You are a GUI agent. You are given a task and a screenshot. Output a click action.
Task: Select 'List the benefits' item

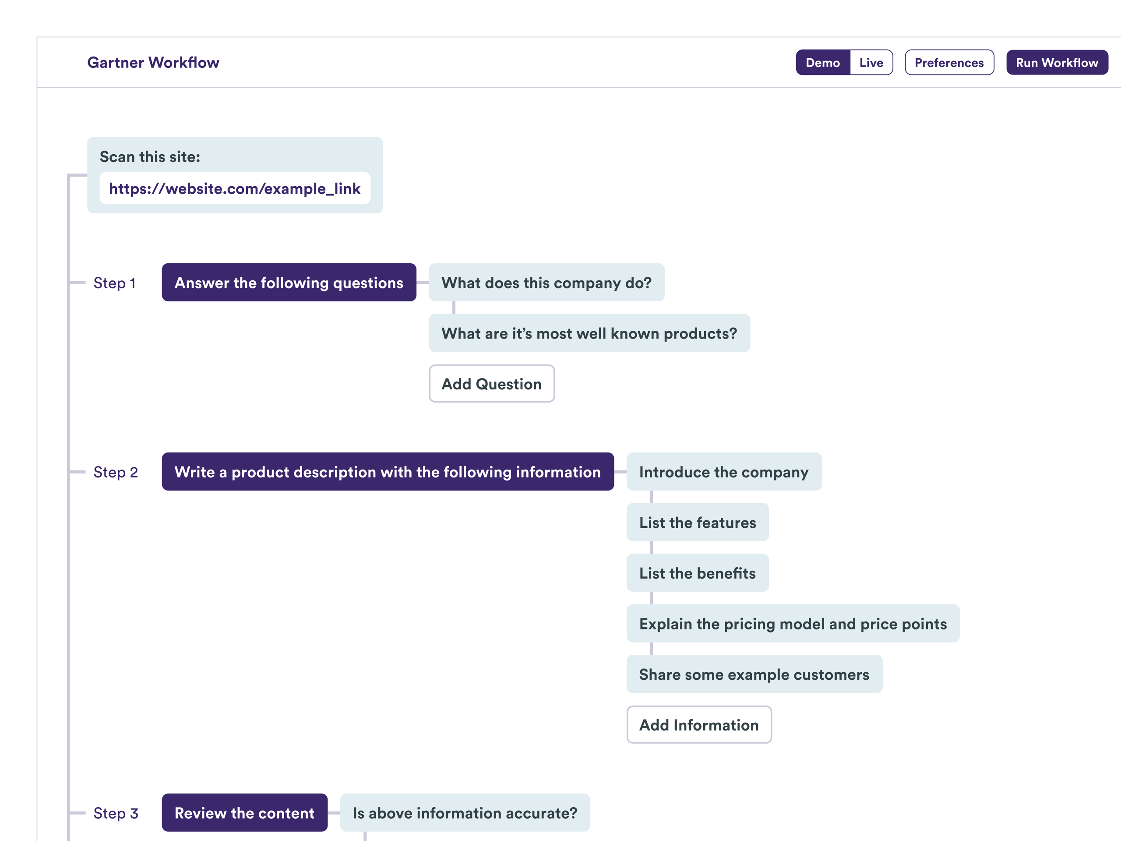[697, 573]
